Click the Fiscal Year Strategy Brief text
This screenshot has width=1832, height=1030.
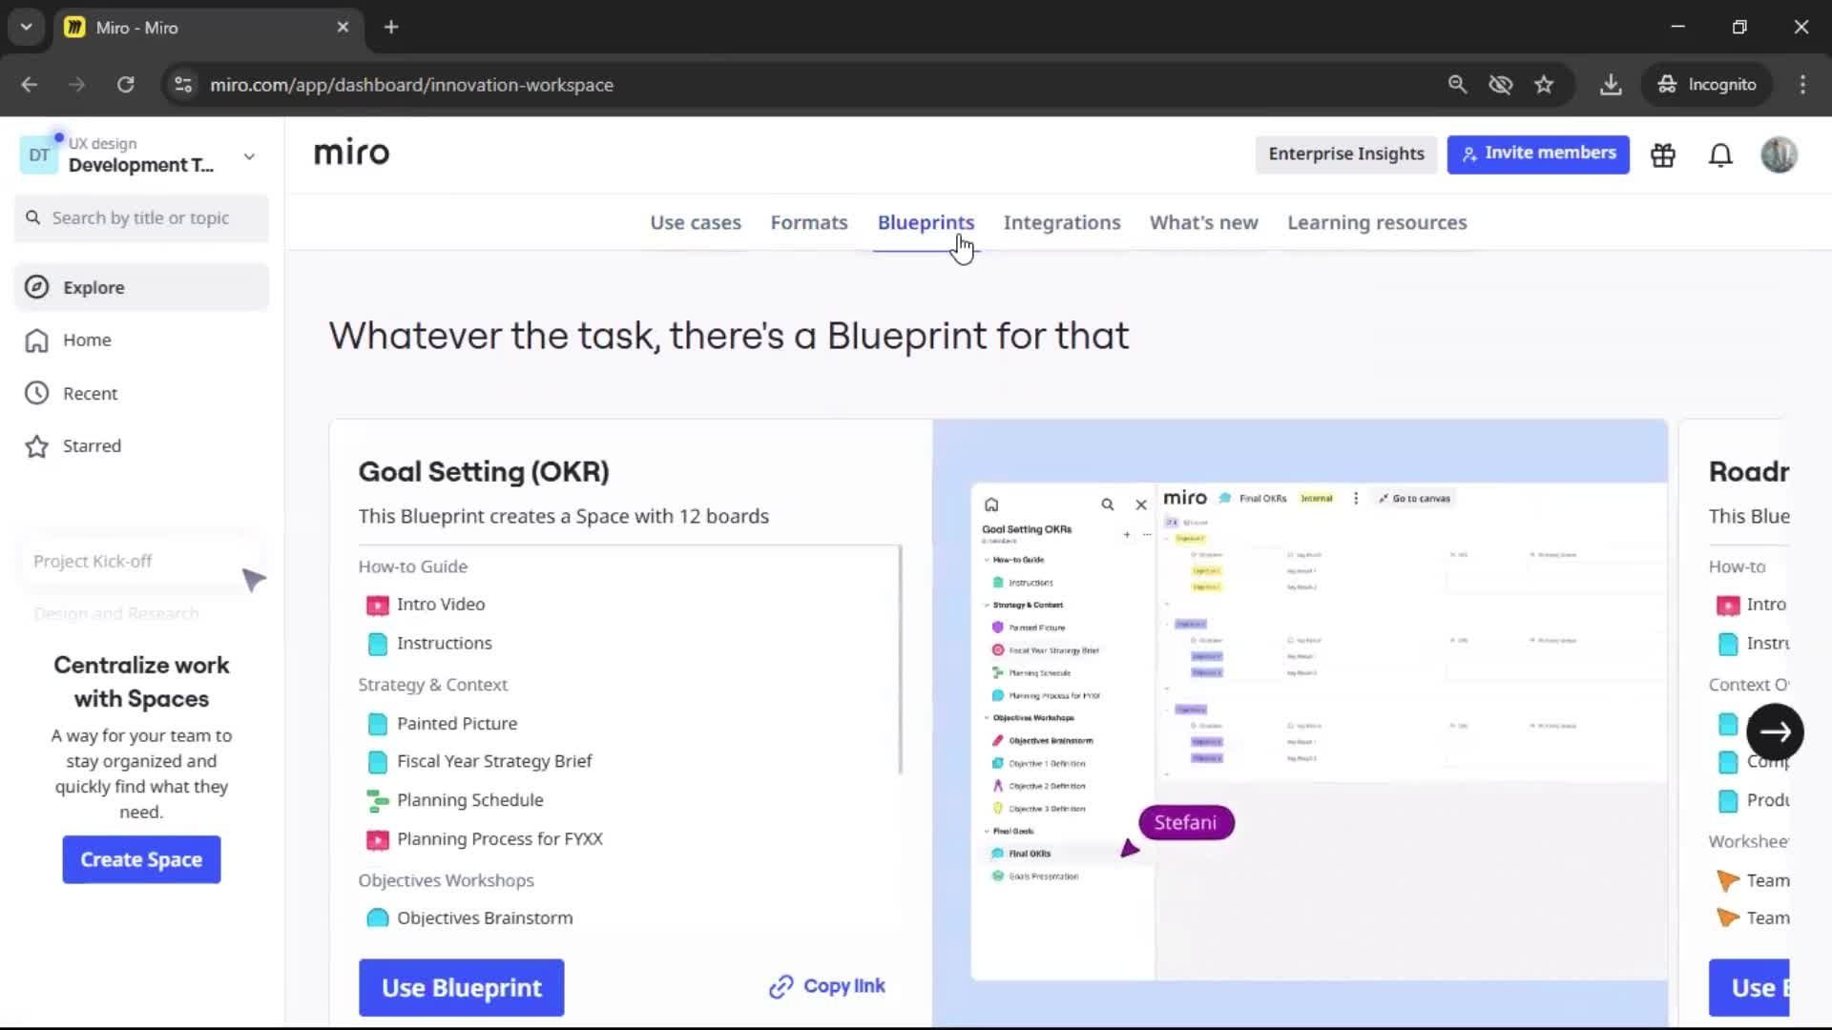494,762
